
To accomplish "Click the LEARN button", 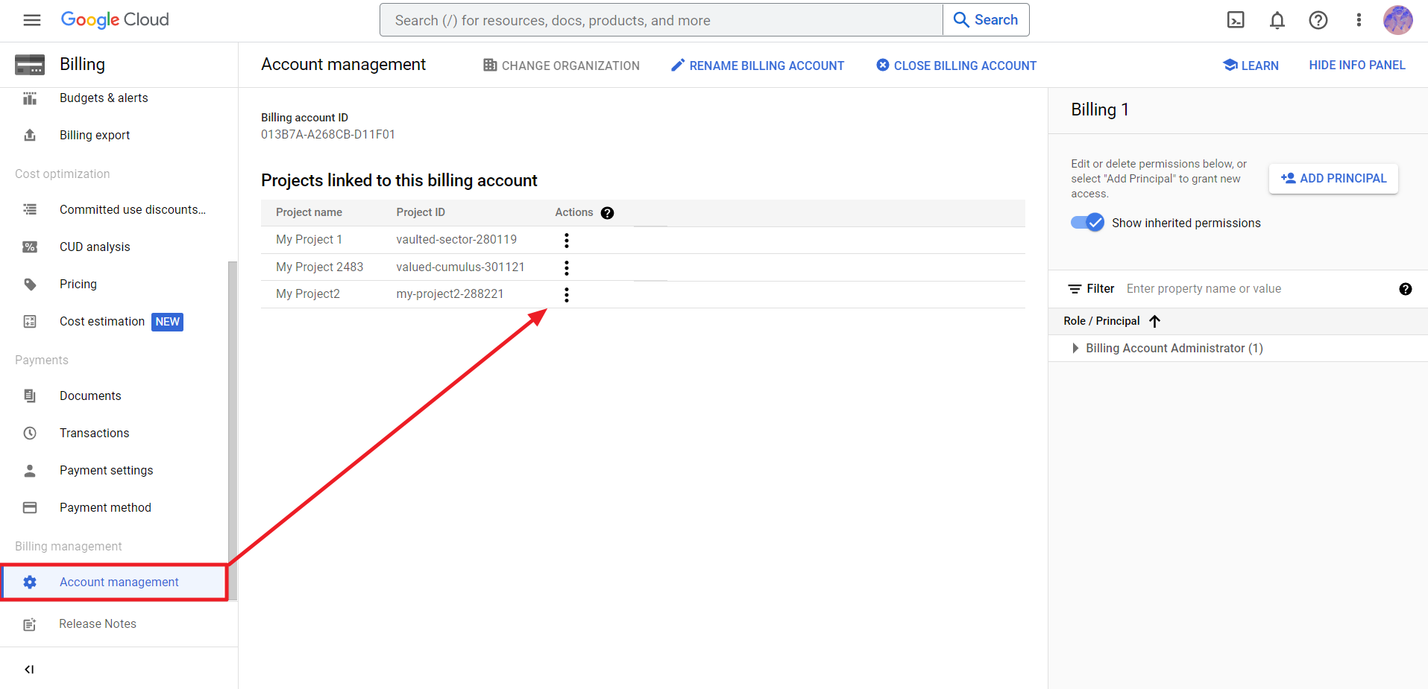I will point(1251,66).
